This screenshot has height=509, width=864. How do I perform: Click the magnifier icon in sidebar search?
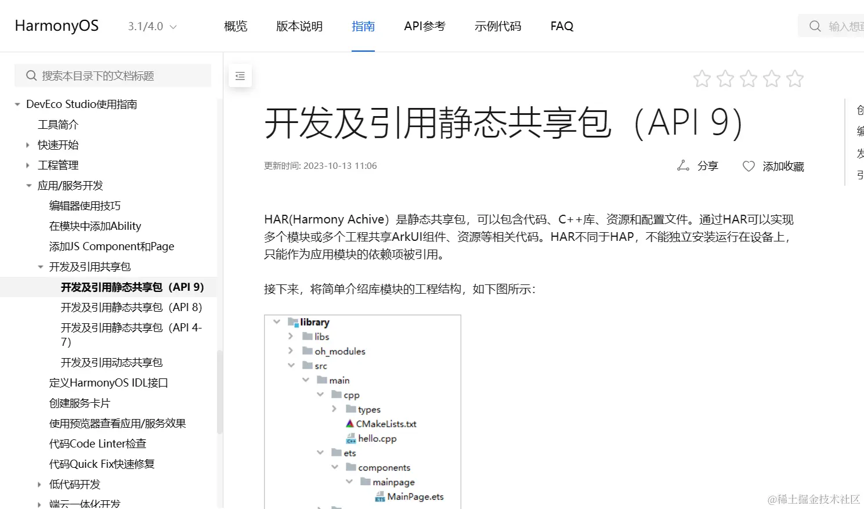point(31,75)
